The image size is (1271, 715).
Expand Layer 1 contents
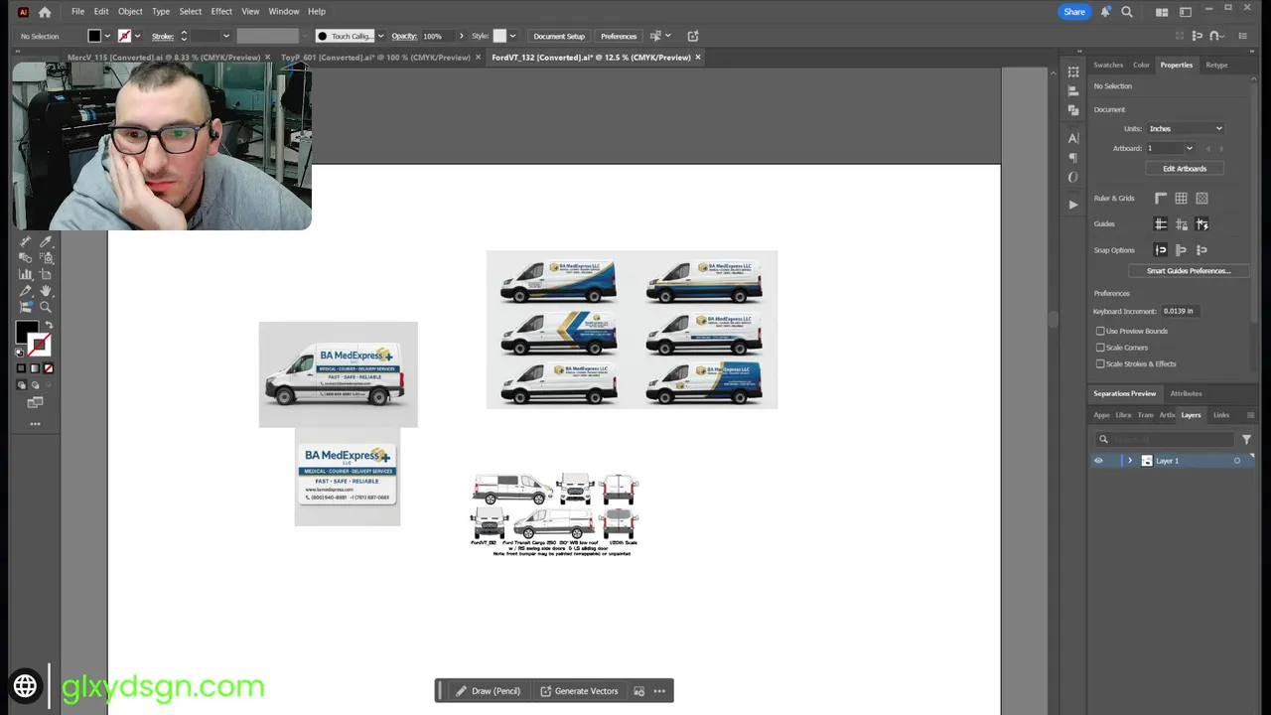click(1129, 461)
